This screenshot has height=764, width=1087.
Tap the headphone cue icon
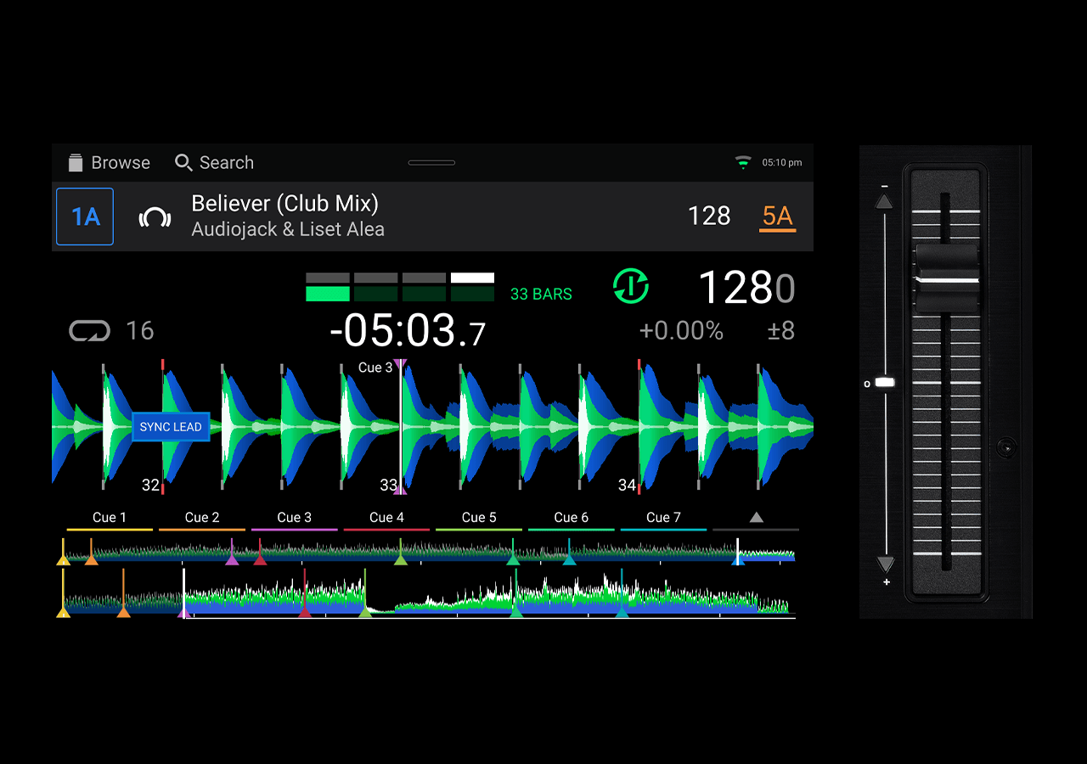coord(155,217)
